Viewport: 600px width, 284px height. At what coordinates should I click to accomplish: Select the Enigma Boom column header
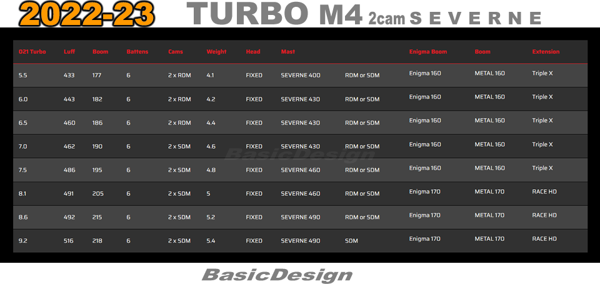point(427,52)
